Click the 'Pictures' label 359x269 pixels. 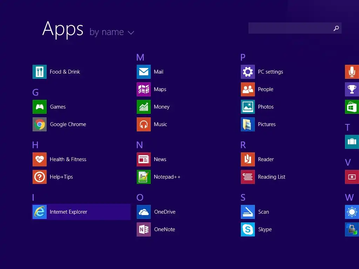pos(267,124)
